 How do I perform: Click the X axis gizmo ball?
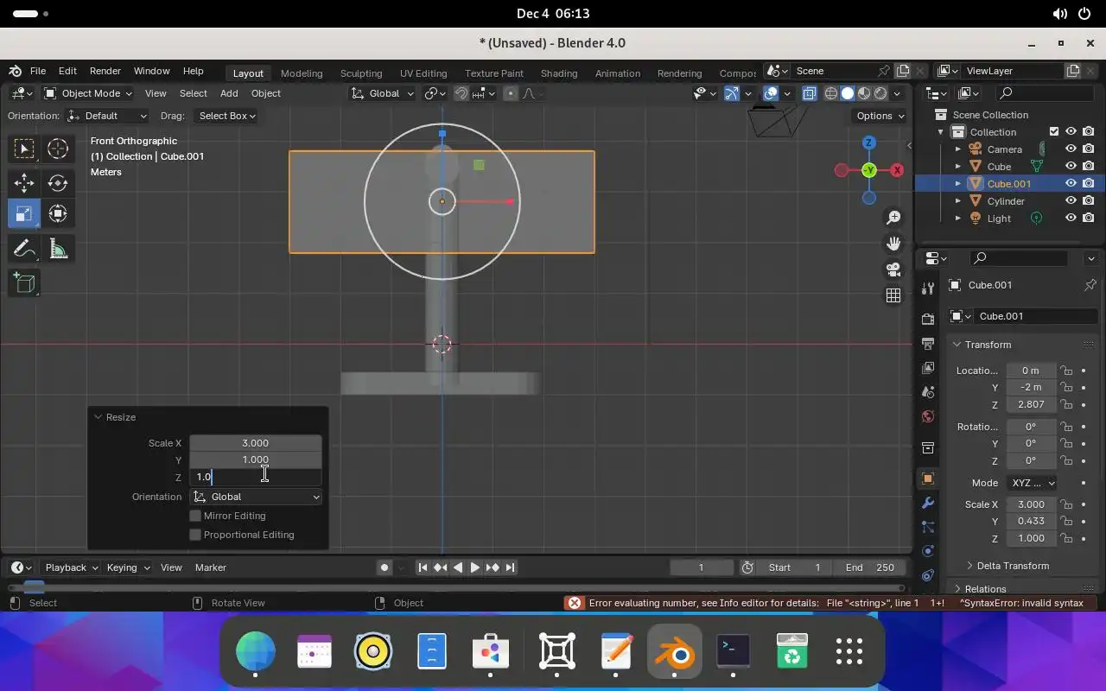[897, 170]
